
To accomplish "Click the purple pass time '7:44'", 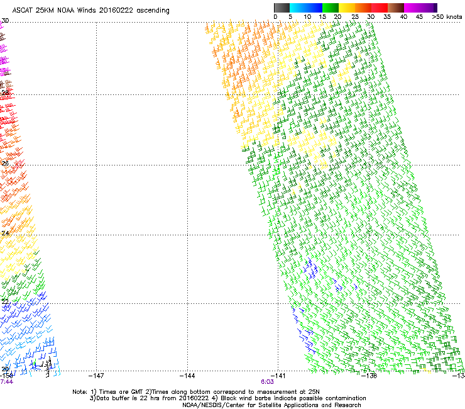I will pos(6,382).
